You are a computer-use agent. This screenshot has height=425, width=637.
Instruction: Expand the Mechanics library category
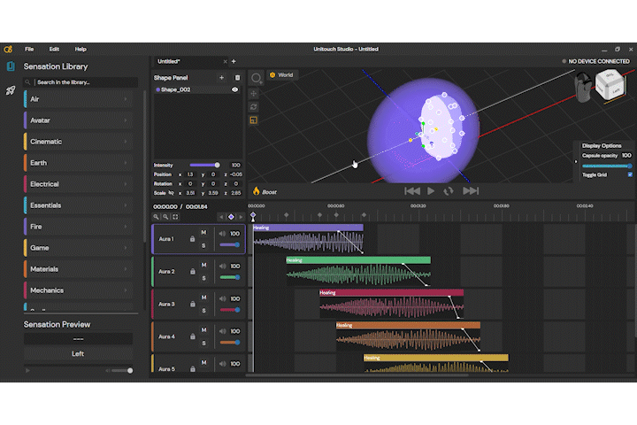[79, 290]
